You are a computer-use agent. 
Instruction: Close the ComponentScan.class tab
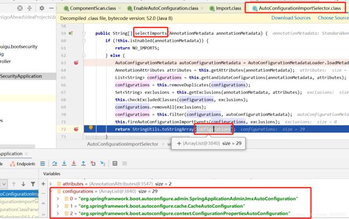pyautogui.click(x=120, y=8)
